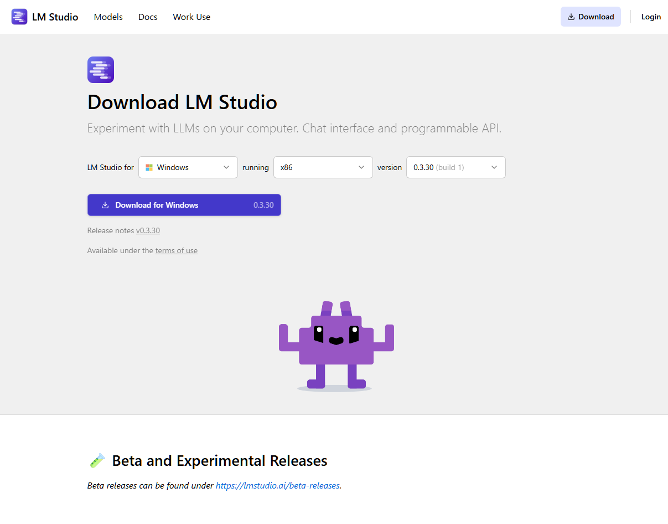668x524 pixels.
Task: Open the terms of use link
Action: (176, 250)
